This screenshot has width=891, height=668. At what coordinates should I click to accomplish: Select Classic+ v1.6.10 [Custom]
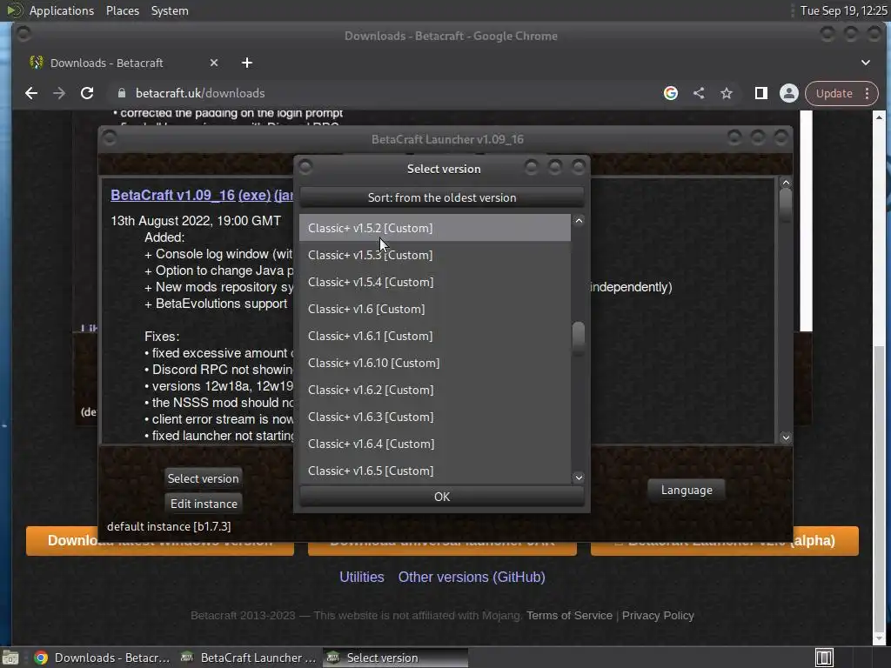click(435, 363)
